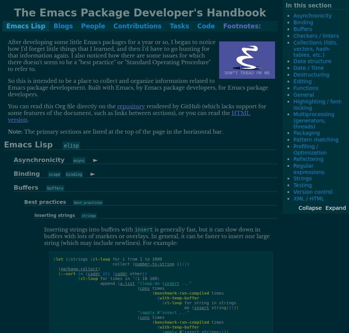Open the repository link

click(x=131, y=106)
